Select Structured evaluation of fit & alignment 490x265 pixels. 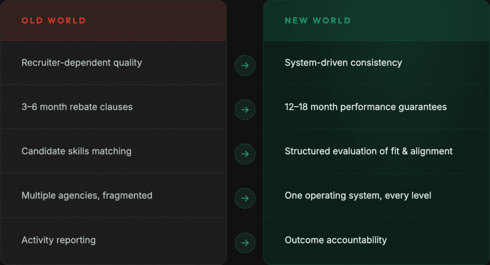(x=368, y=151)
